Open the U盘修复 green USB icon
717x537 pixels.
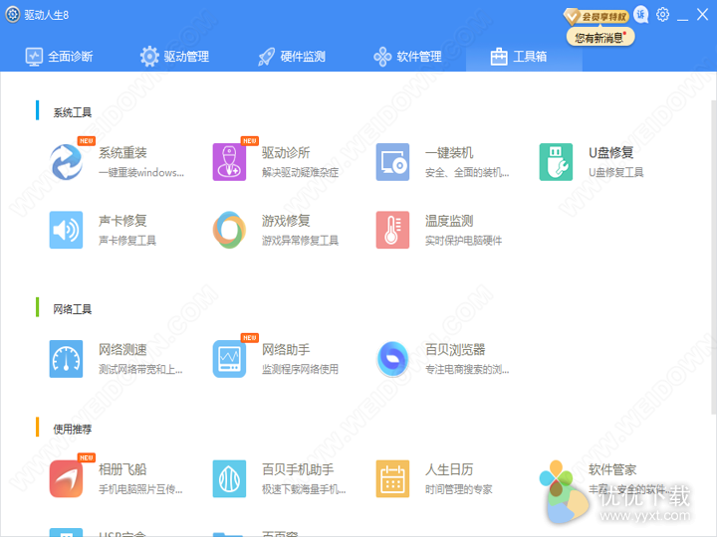(556, 162)
